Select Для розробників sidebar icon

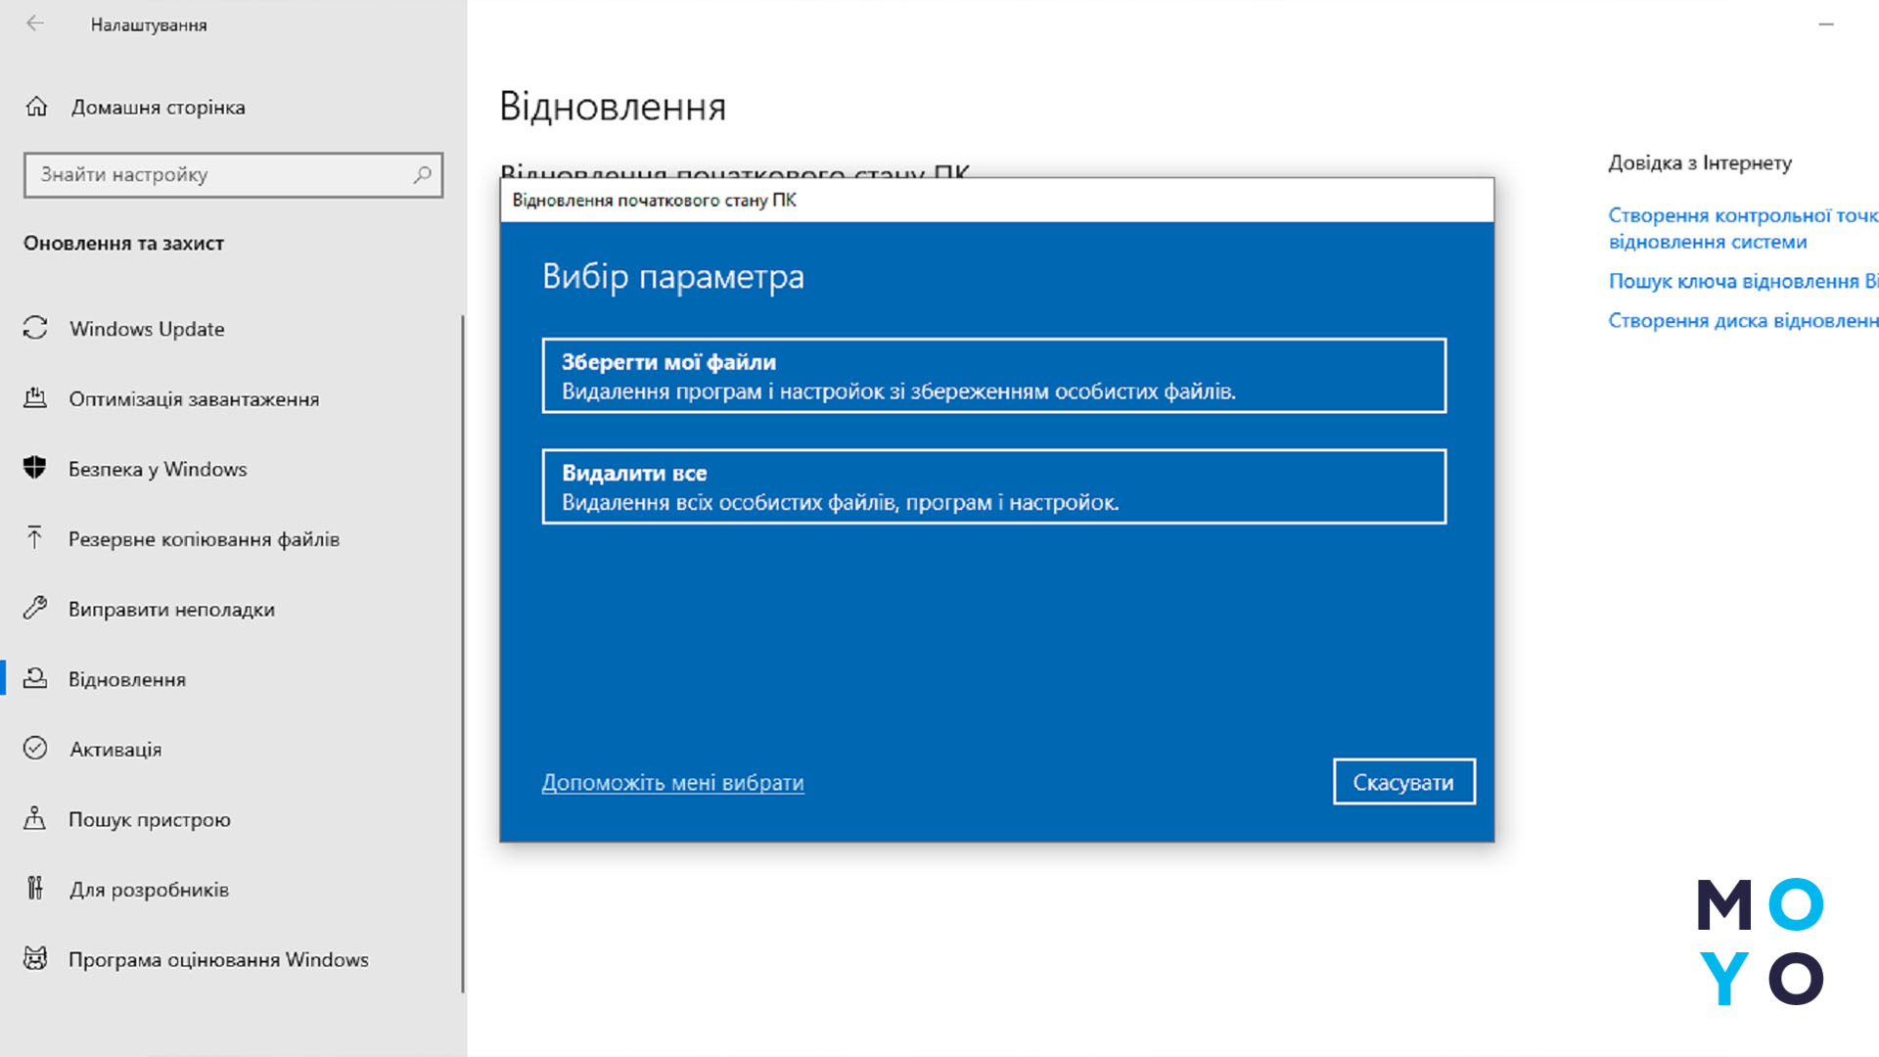click(x=35, y=888)
